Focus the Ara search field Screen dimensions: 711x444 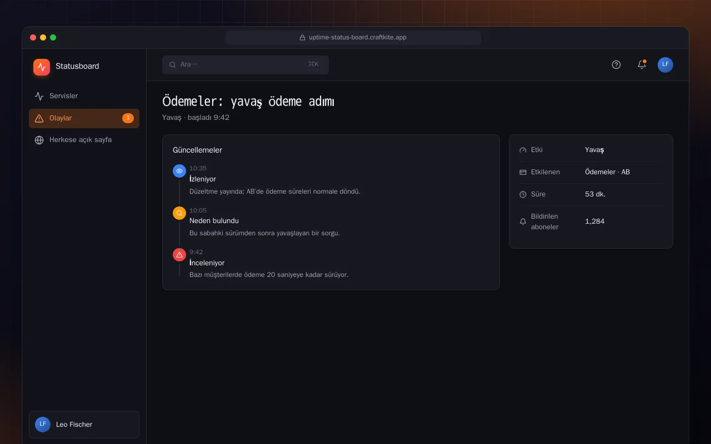click(x=246, y=64)
